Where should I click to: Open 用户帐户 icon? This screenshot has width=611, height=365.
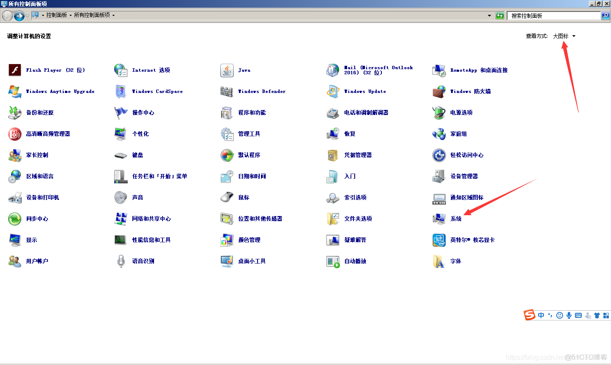point(15,261)
